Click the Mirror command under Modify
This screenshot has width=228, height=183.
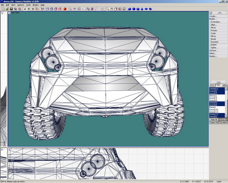tap(213, 36)
